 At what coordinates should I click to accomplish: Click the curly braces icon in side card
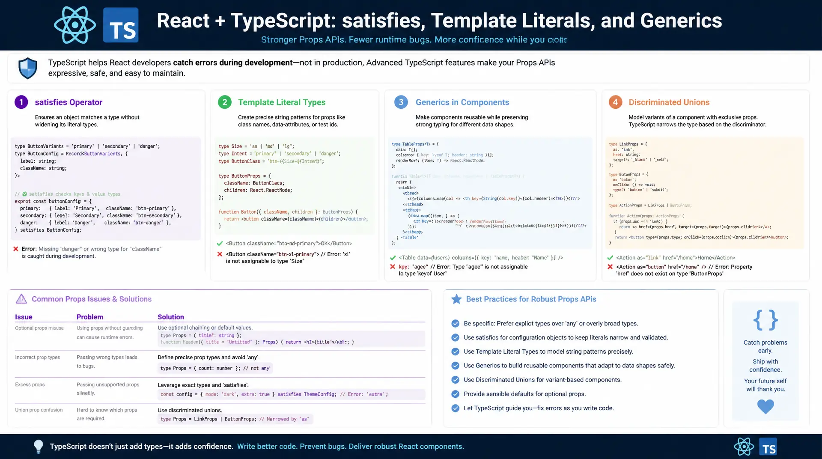point(765,320)
